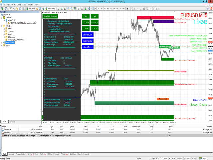Screen dimensions: 213x160
Task: Expand the Scripts tree node
Action: pyautogui.click(x=2, y=45)
